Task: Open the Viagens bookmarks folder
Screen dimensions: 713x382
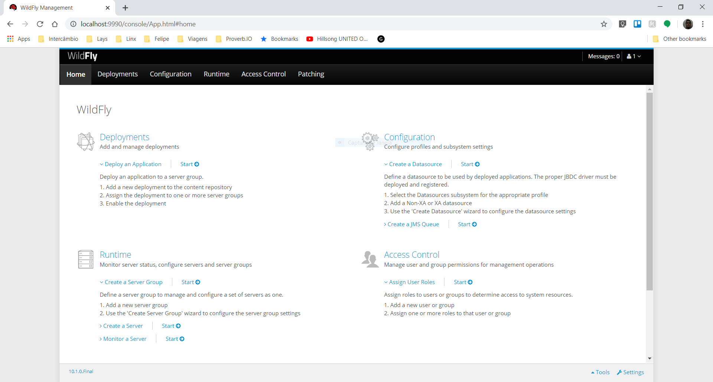Action: (192, 39)
